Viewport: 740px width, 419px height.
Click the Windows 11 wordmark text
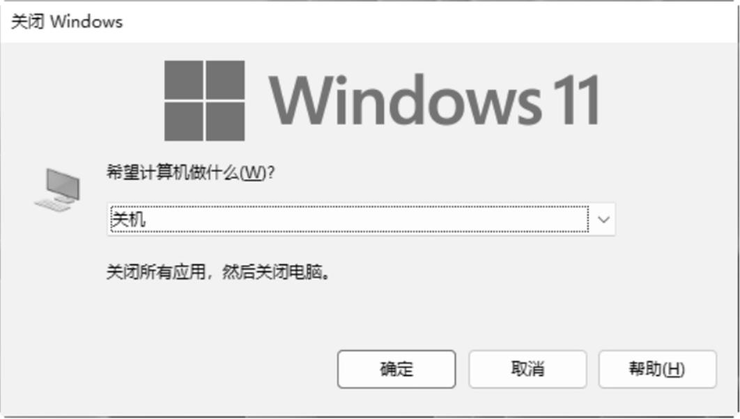[434, 100]
